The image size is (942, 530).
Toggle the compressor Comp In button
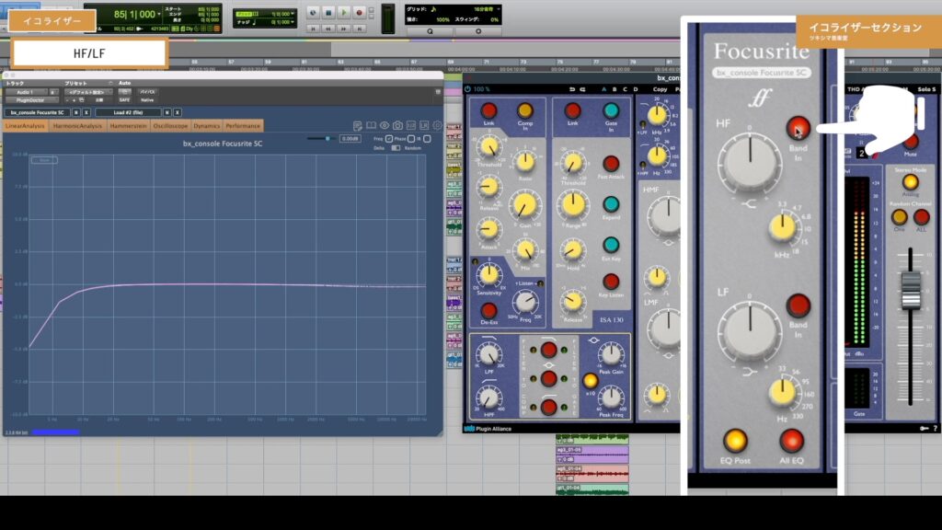coord(524,110)
